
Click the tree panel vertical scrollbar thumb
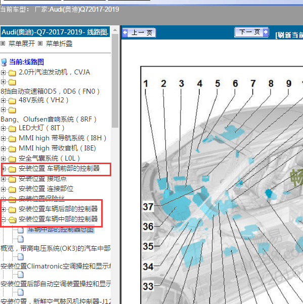click(x=115, y=81)
